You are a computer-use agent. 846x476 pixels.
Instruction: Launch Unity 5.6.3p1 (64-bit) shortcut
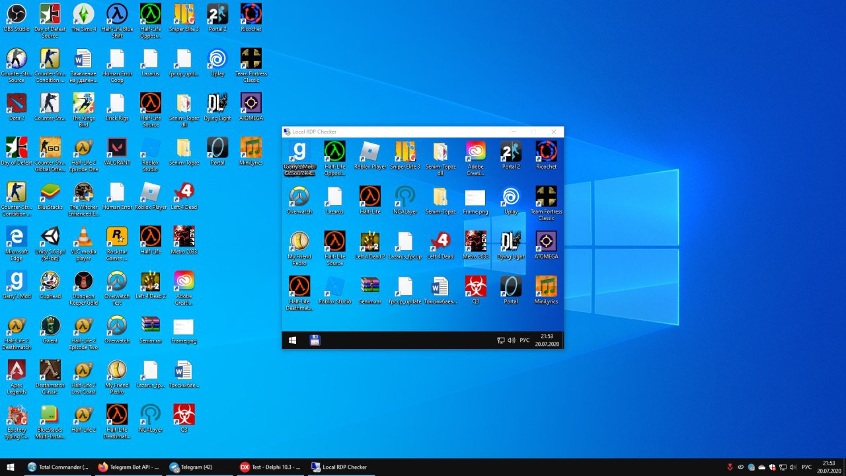point(50,243)
